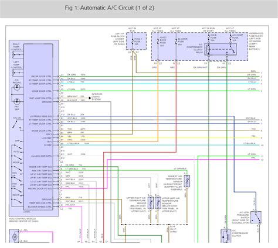Image resolution: width=278 pixels, height=248 pixels.
Task: Click the 'IGN 3' pin label
Action: (x=49, y=135)
